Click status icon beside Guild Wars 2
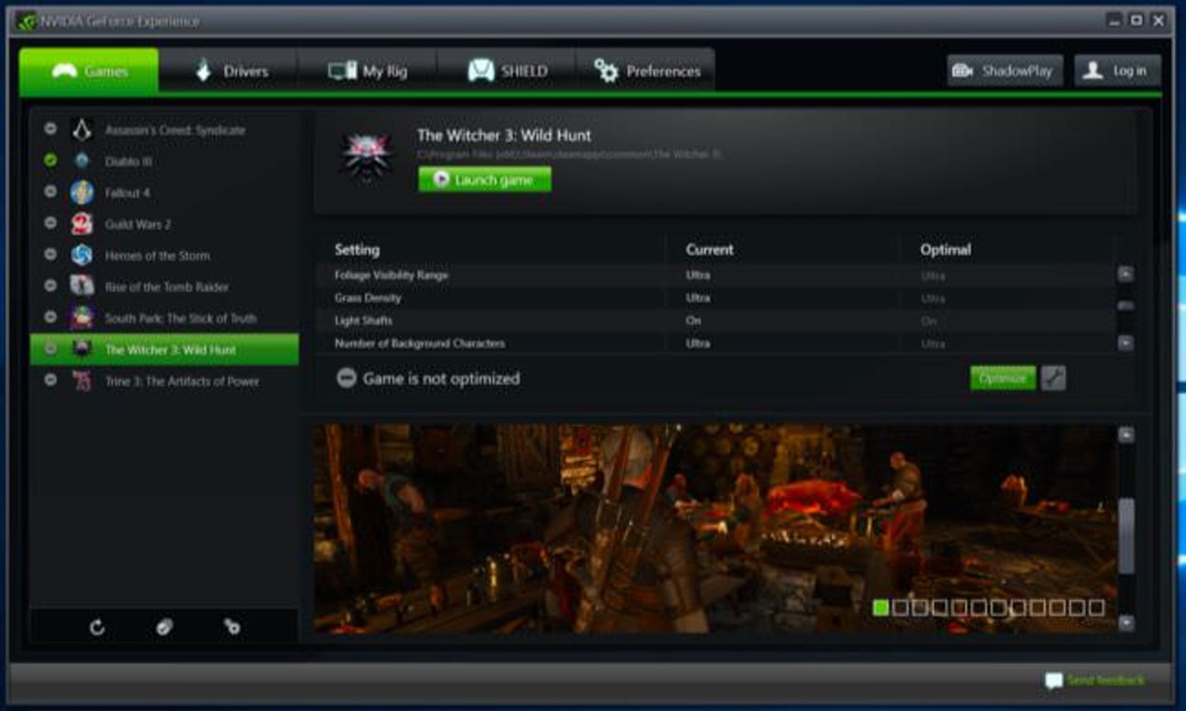1186x711 pixels. [51, 223]
